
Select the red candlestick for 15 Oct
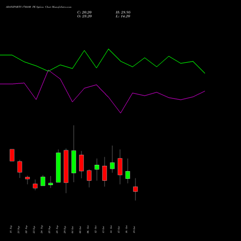click(120, 167)
